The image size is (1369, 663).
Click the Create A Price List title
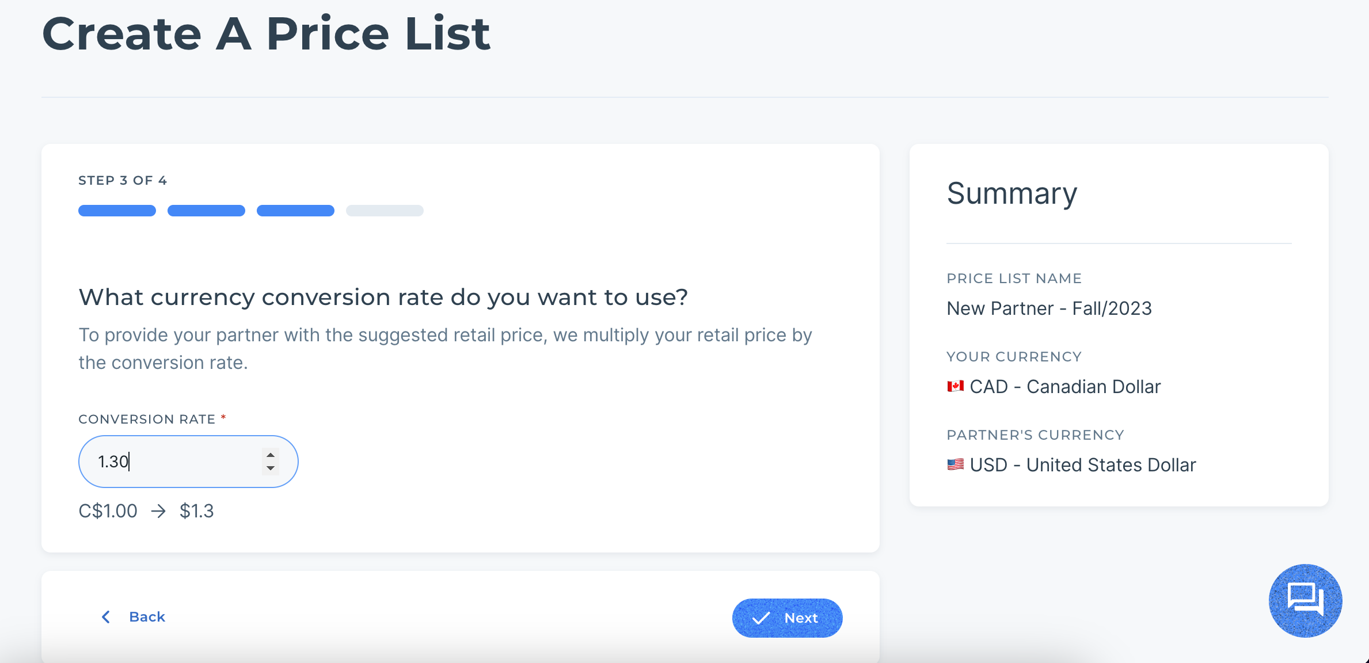point(266,33)
